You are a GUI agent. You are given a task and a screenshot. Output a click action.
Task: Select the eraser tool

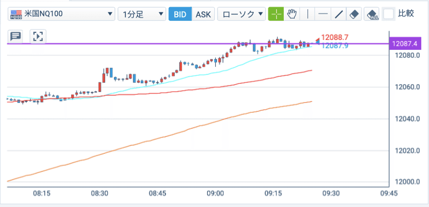(354, 14)
